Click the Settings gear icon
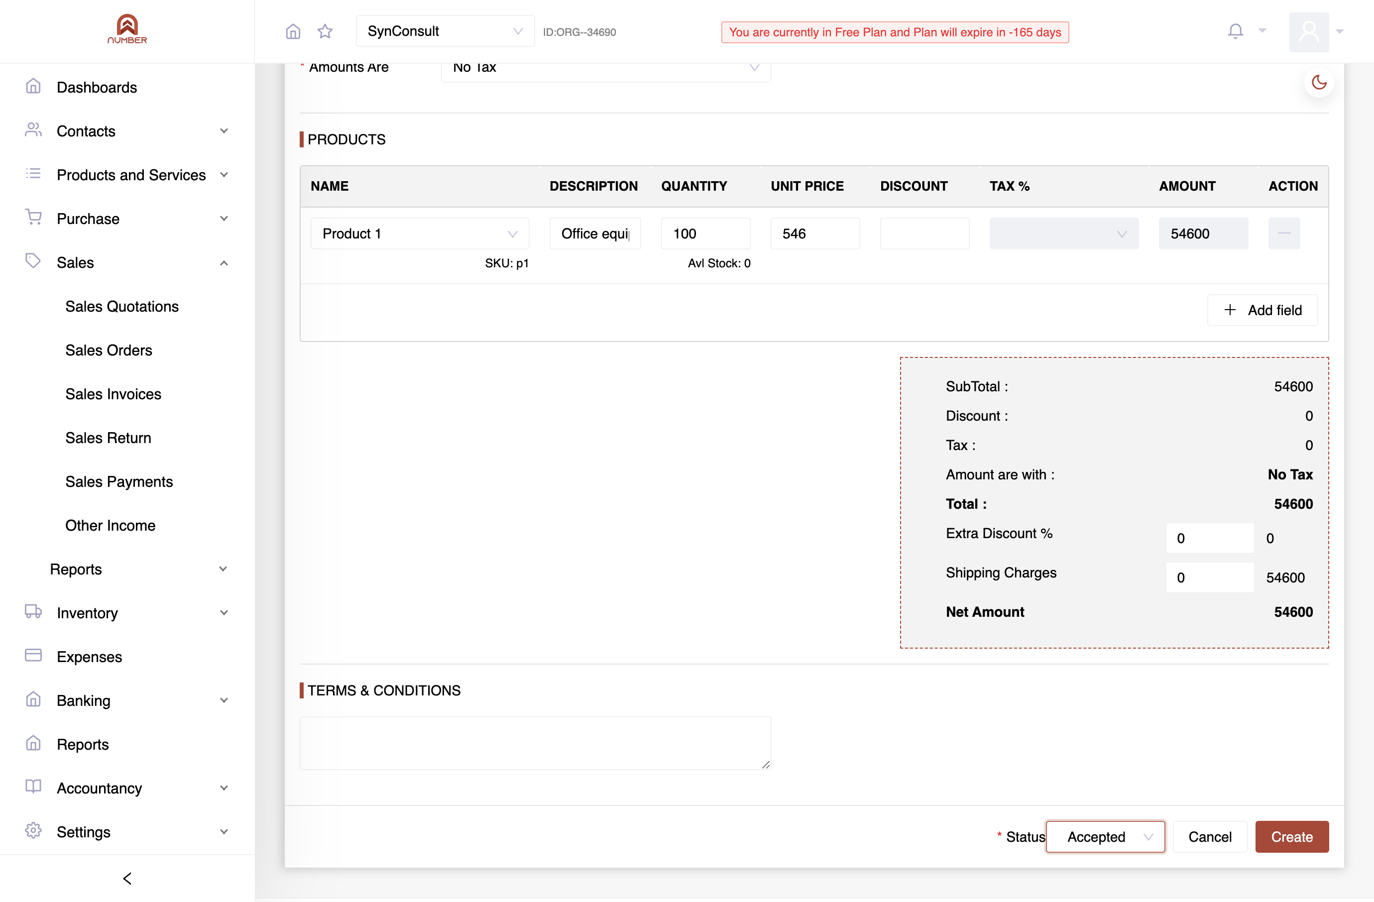The width and height of the screenshot is (1374, 902). click(33, 831)
